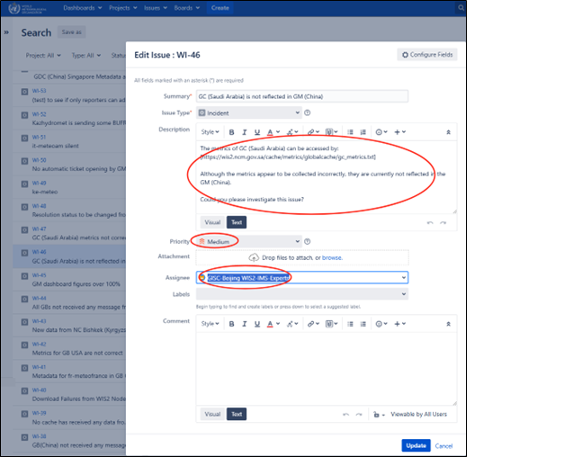Switch the Description editor to Visual mode
582x457 pixels.
(x=212, y=222)
